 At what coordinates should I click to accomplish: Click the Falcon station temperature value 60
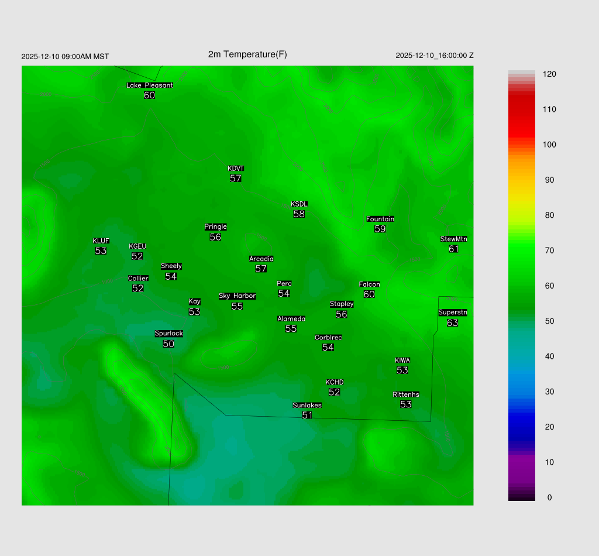pyautogui.click(x=369, y=294)
